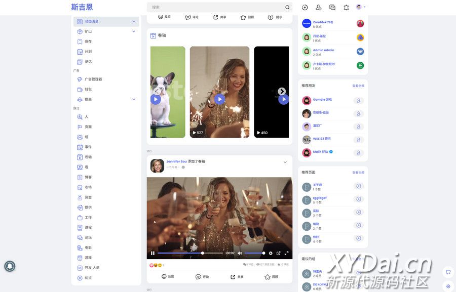Open 论坛 from the sidebar menu

pos(88,237)
